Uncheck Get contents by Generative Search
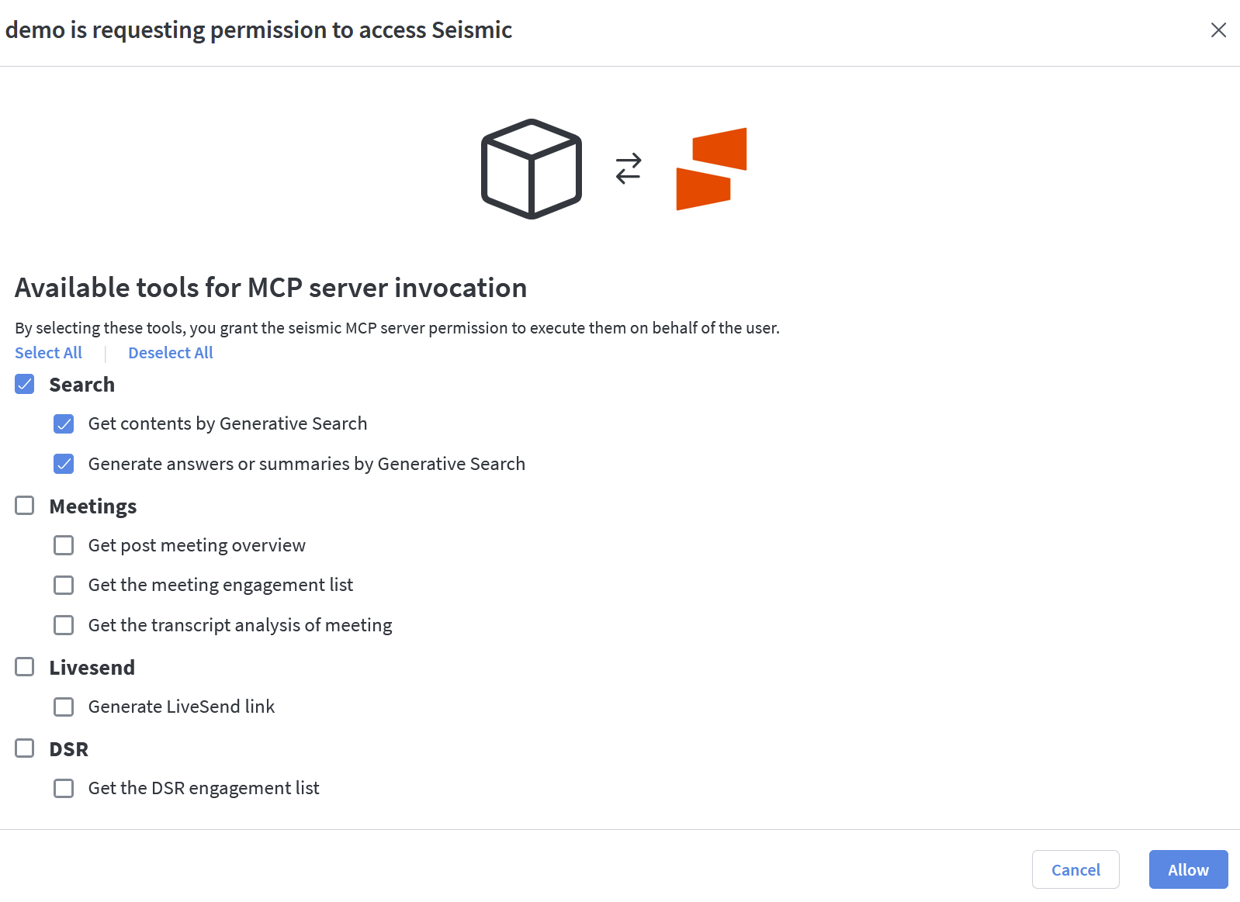The height and width of the screenshot is (902, 1240). coord(64,423)
